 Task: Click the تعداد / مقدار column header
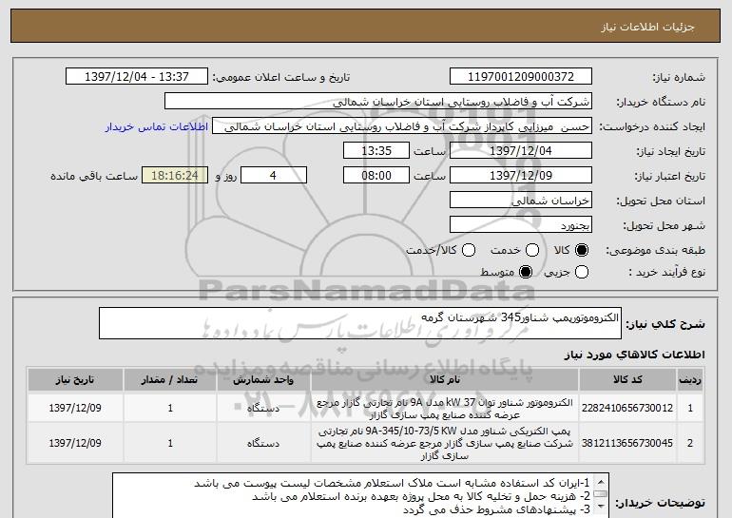[x=170, y=380]
